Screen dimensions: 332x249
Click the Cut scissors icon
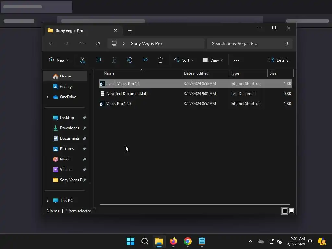[83, 60]
